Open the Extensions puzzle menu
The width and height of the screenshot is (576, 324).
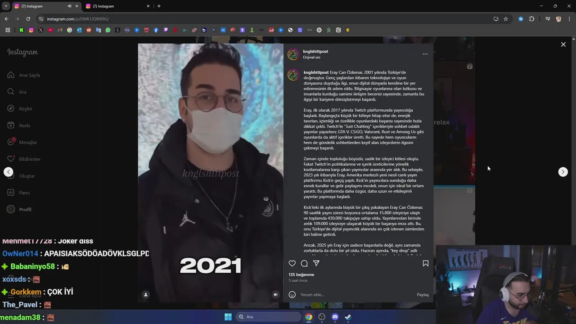point(531,19)
